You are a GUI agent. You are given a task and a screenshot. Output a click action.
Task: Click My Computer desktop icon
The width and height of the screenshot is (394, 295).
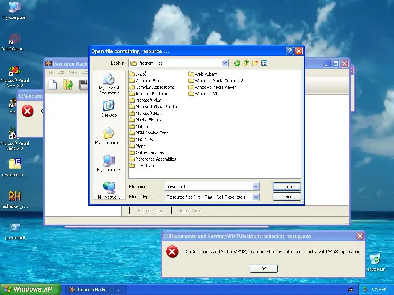point(15,10)
